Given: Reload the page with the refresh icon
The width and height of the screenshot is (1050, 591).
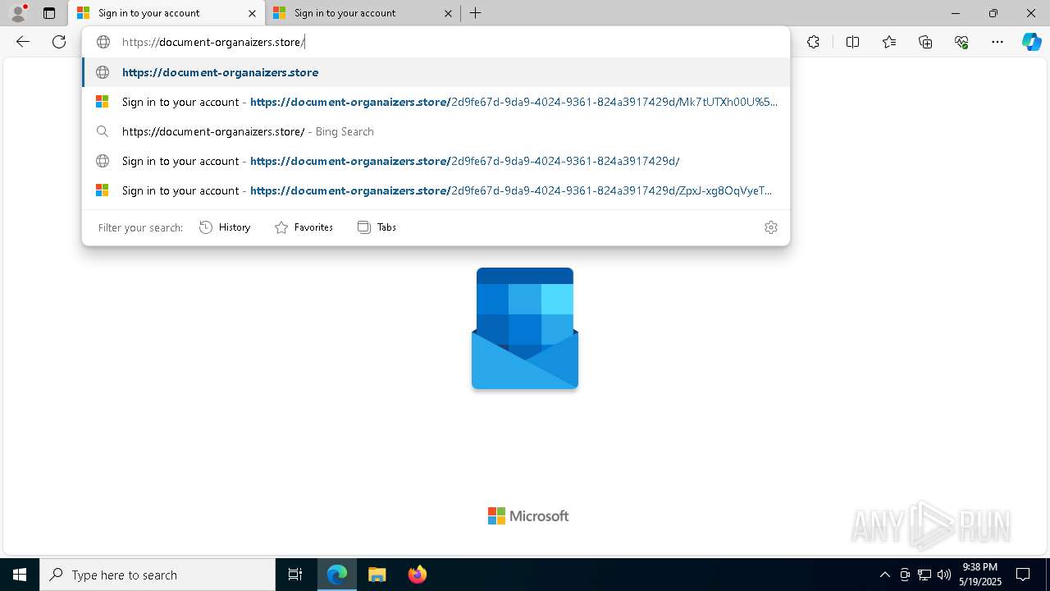Looking at the screenshot, I should [59, 42].
